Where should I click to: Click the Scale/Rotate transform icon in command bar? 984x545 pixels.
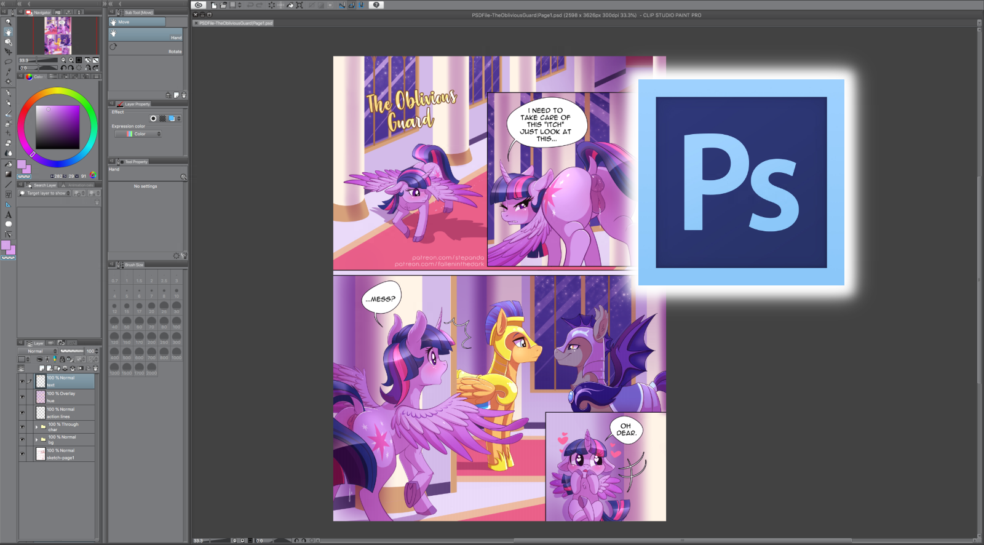click(300, 5)
